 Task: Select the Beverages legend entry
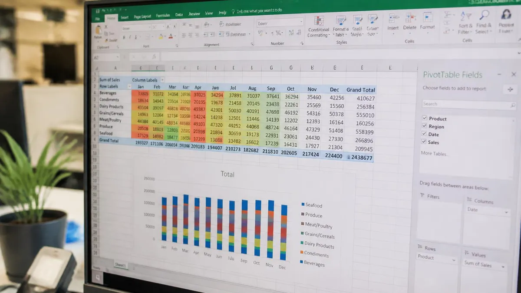click(312, 263)
